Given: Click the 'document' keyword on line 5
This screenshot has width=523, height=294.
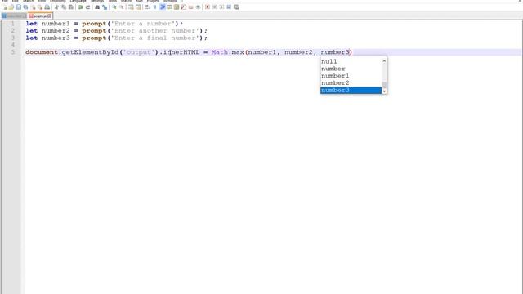Looking at the screenshot, I should point(42,52).
